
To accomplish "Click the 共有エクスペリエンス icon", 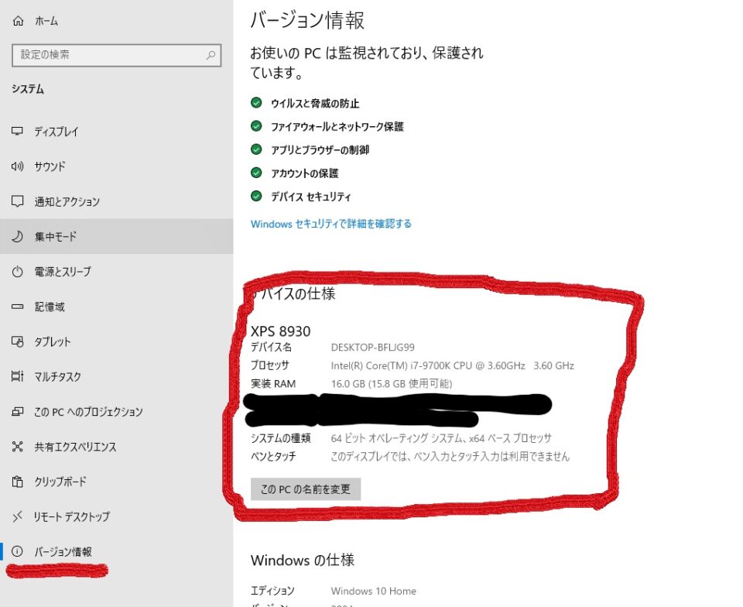I will click(19, 447).
